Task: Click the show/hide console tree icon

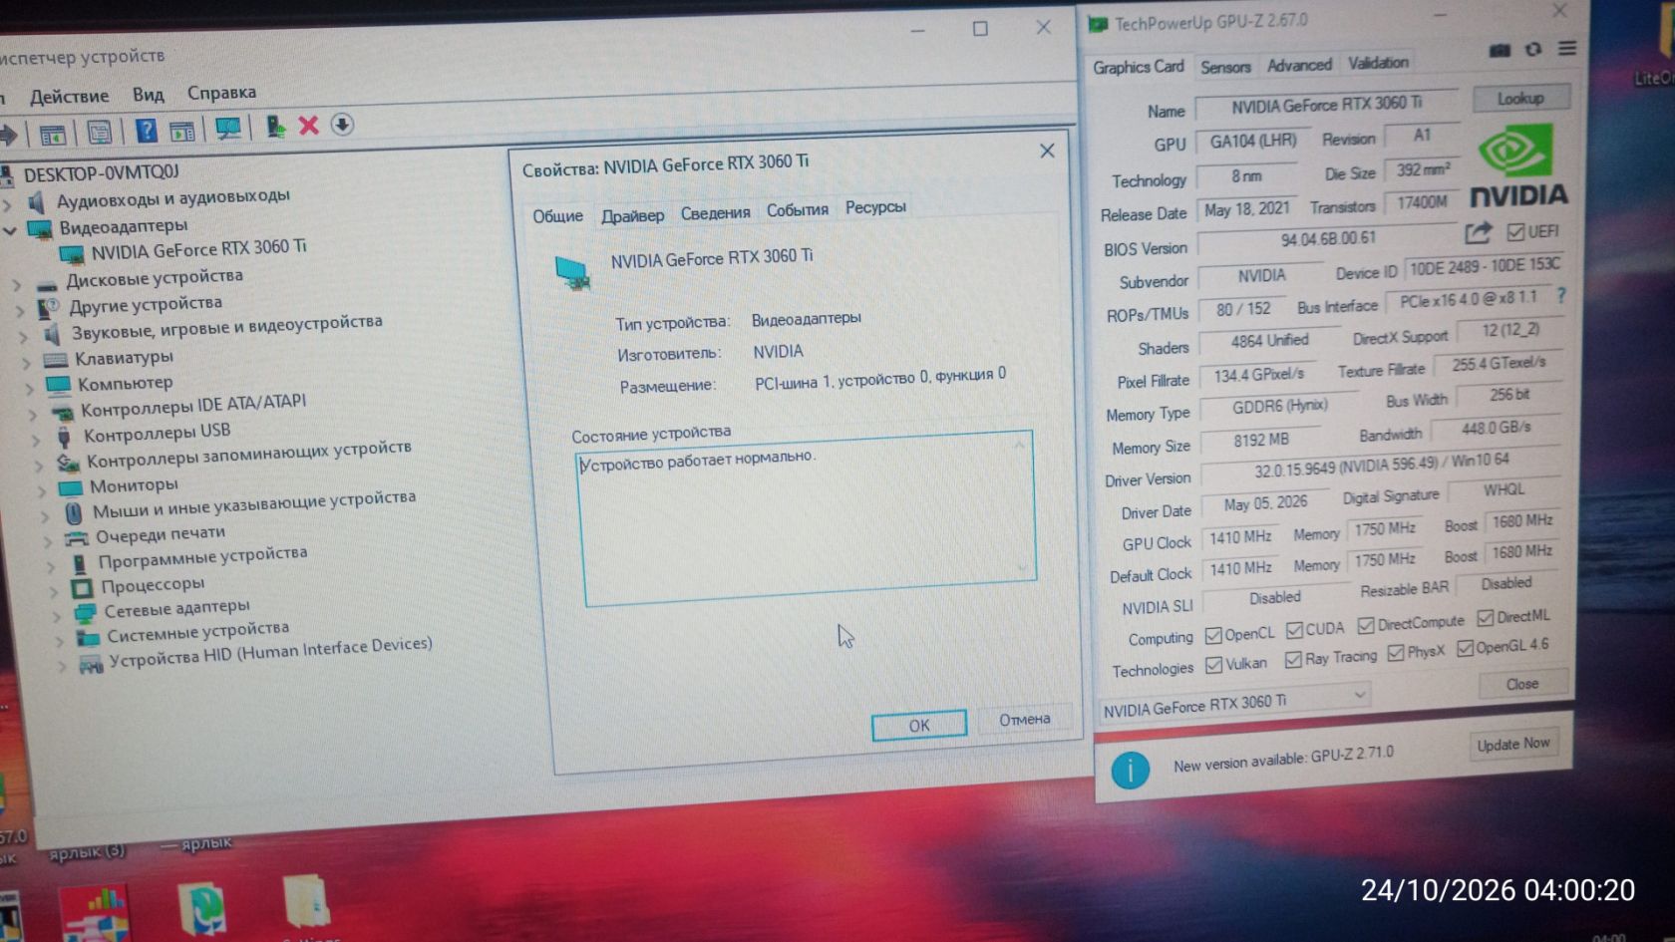Action: 53,134
